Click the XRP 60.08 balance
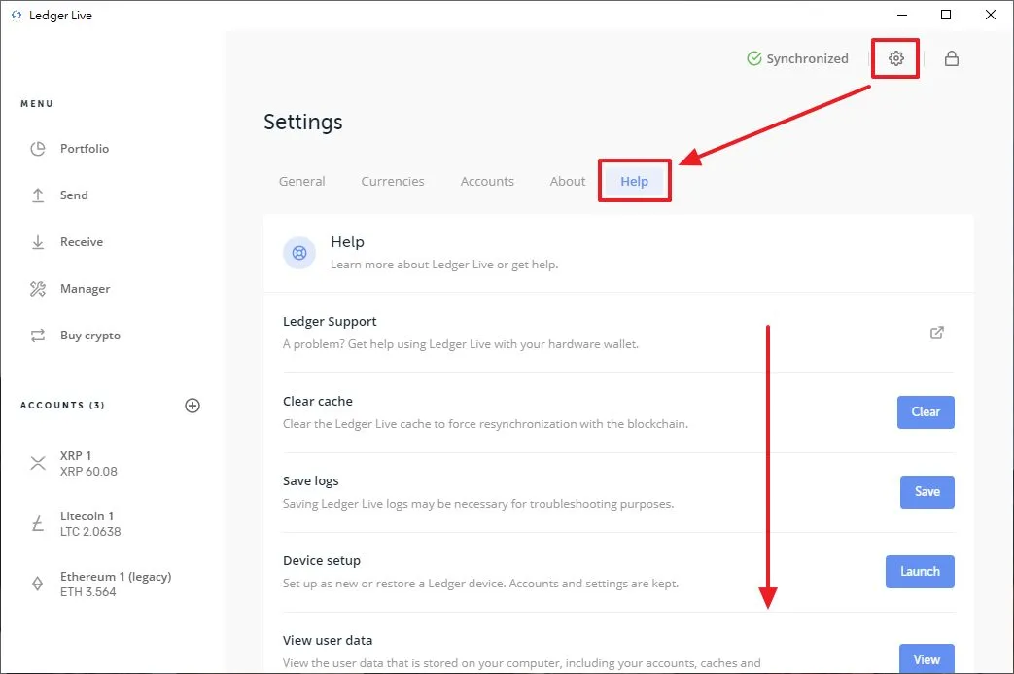This screenshot has height=674, width=1014. [88, 471]
